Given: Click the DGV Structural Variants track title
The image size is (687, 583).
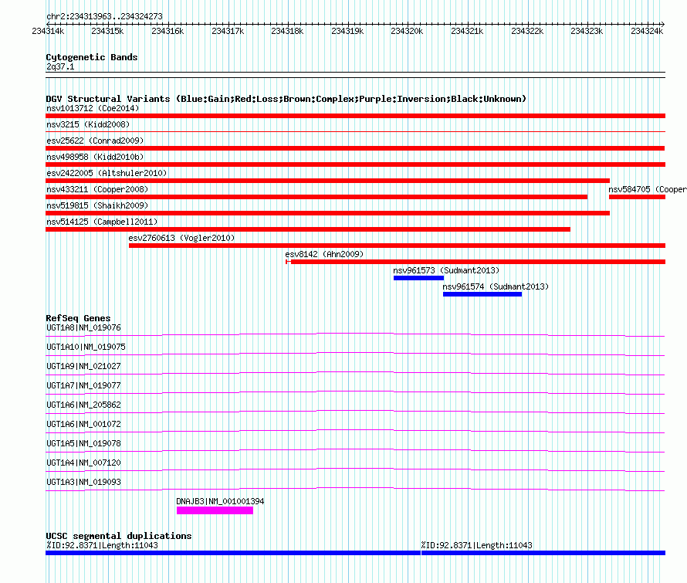Looking at the screenshot, I should 286,99.
